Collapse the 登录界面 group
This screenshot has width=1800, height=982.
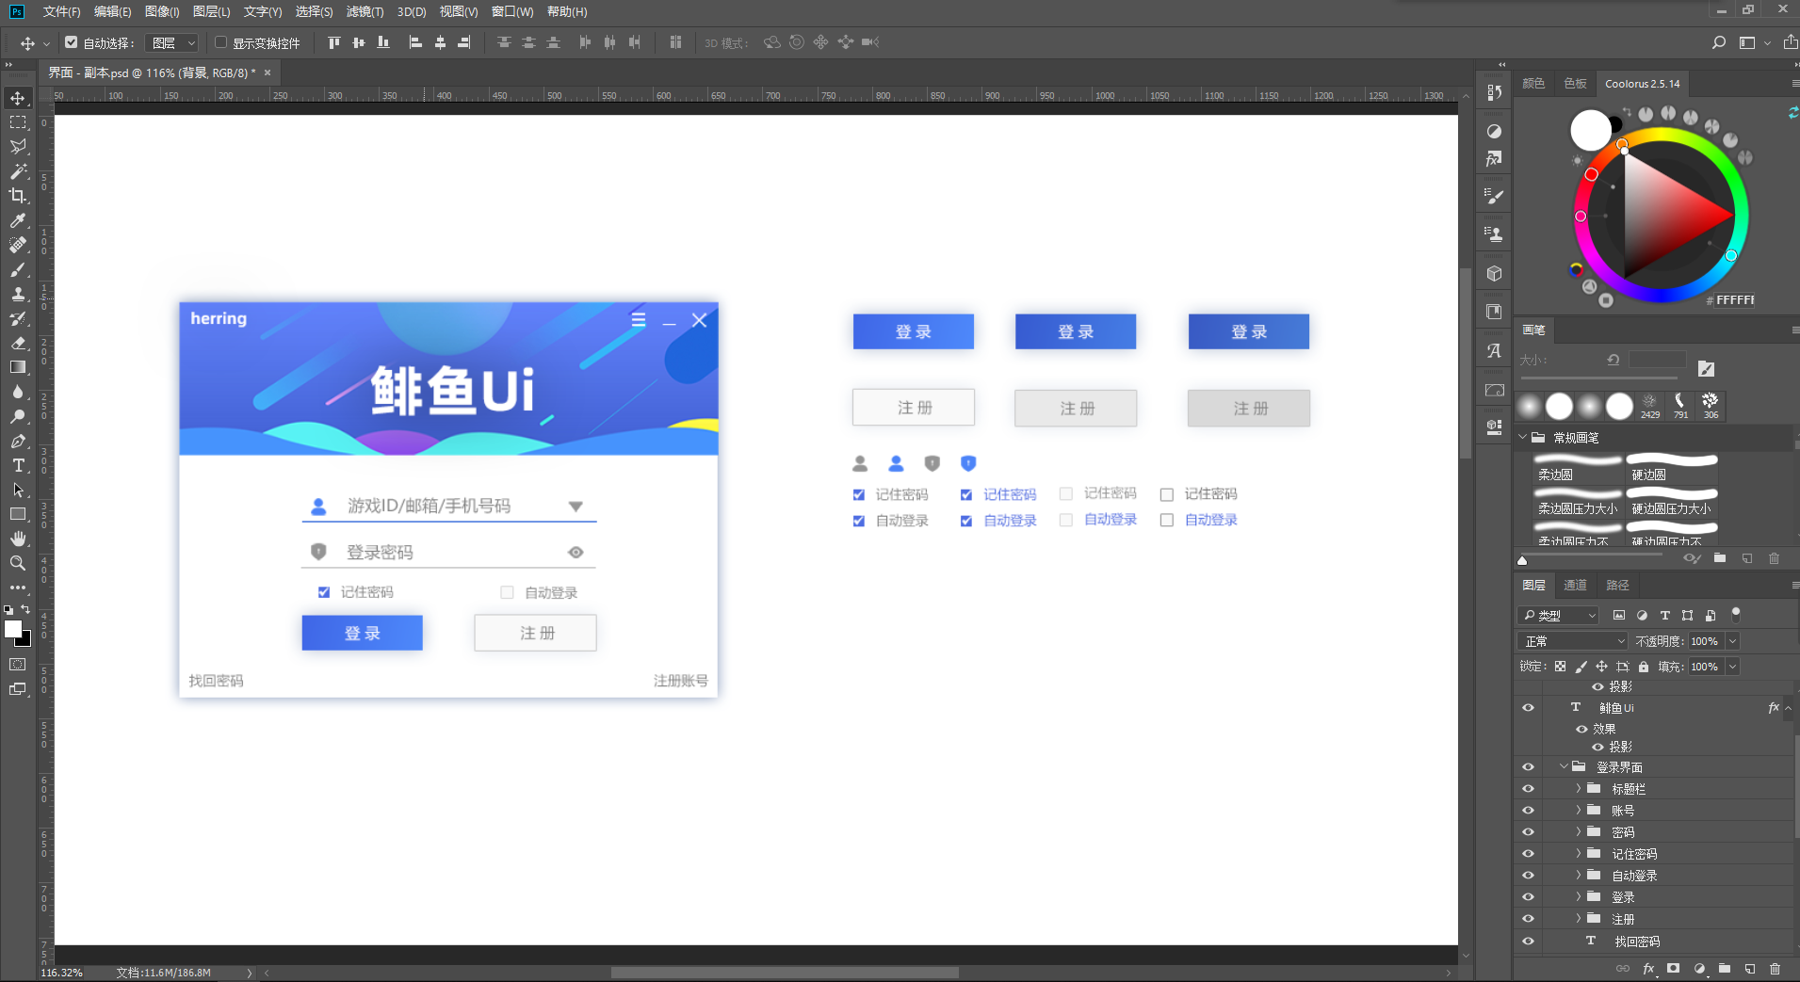point(1564,766)
